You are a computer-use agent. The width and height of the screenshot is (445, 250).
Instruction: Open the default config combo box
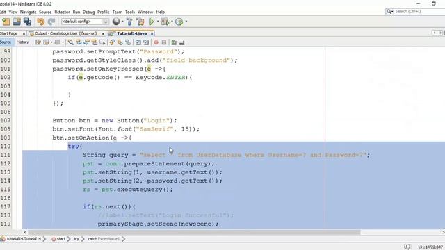(85, 22)
